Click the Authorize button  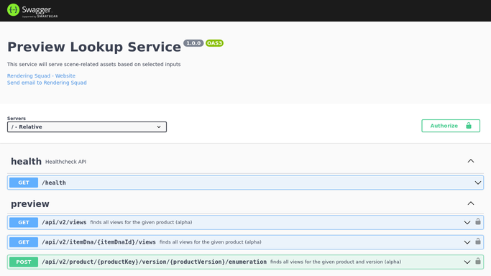click(451, 126)
